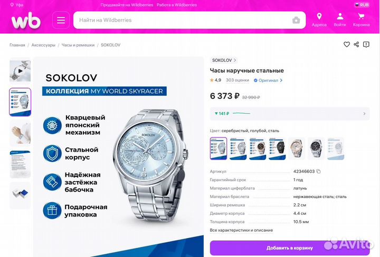Open the Адреса location pin icon
This screenshot has height=257, width=380.
click(319, 16)
